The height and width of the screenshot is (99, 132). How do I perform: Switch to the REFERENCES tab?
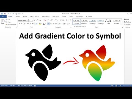[46, 16]
